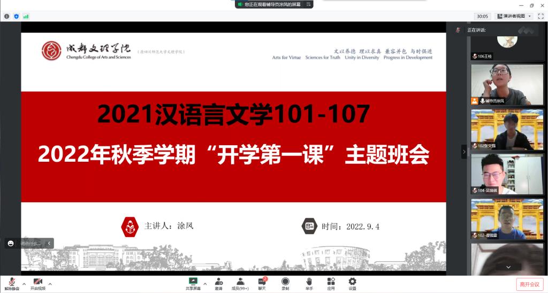
Task: Show meeting info icon at top left
Action: pyautogui.click(x=7, y=17)
